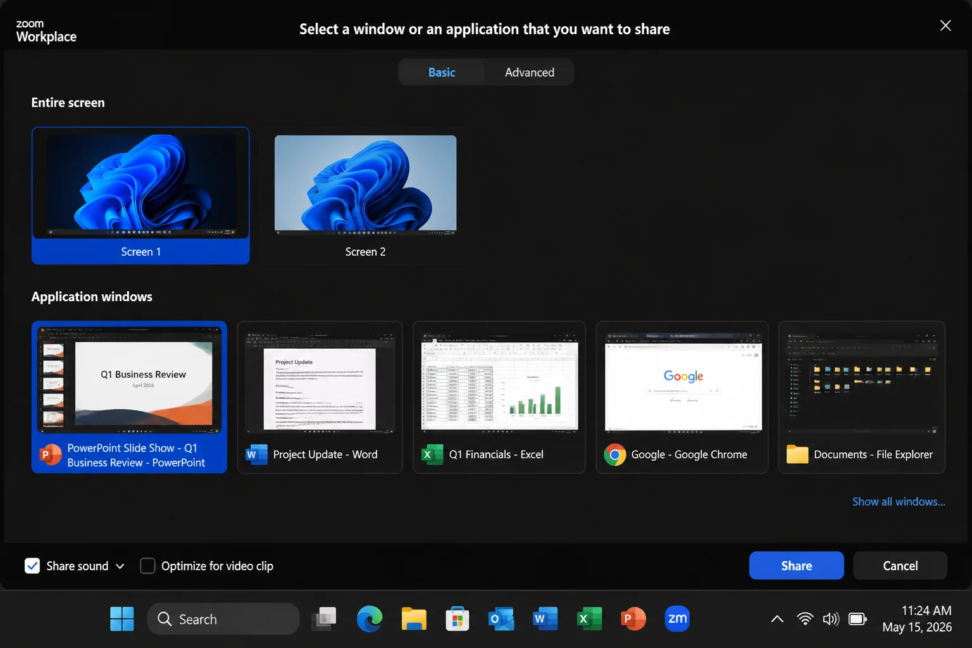Select the Screen 1 thumbnail

[140, 196]
